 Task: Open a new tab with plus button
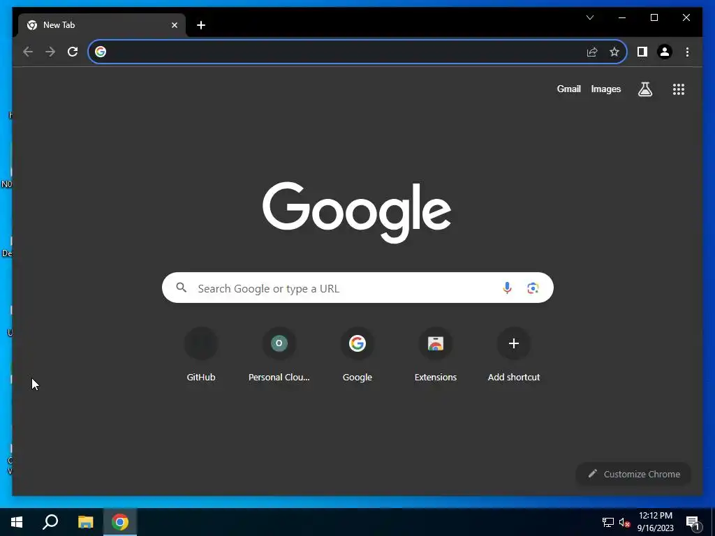tap(200, 25)
